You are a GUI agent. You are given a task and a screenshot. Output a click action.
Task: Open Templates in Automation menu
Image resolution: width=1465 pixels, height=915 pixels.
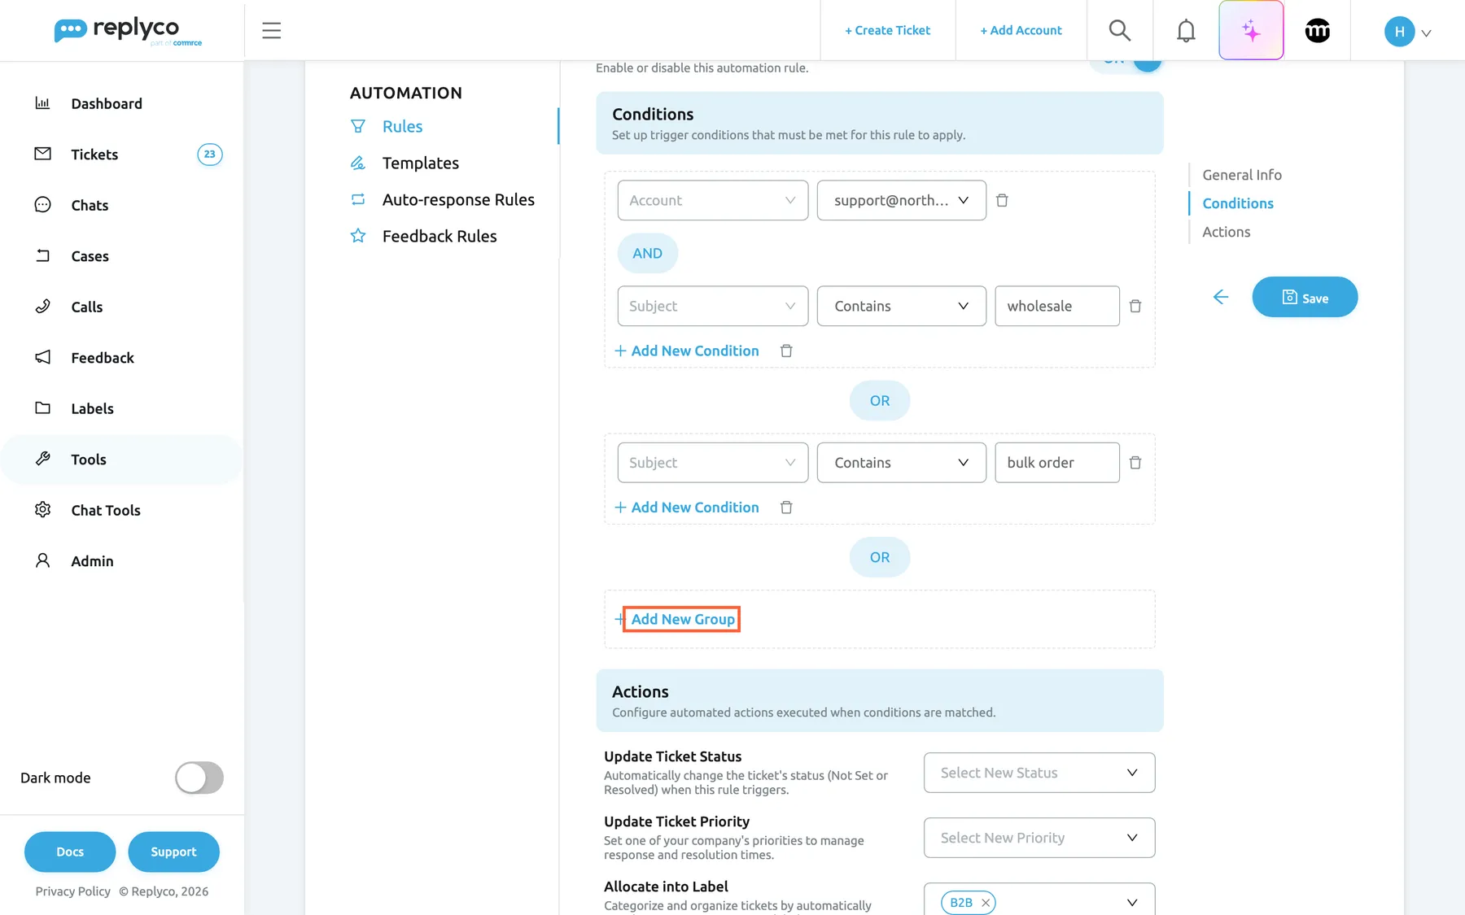(421, 163)
